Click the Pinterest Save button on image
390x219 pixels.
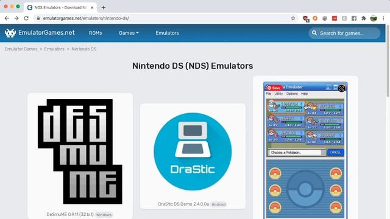pos(274,88)
